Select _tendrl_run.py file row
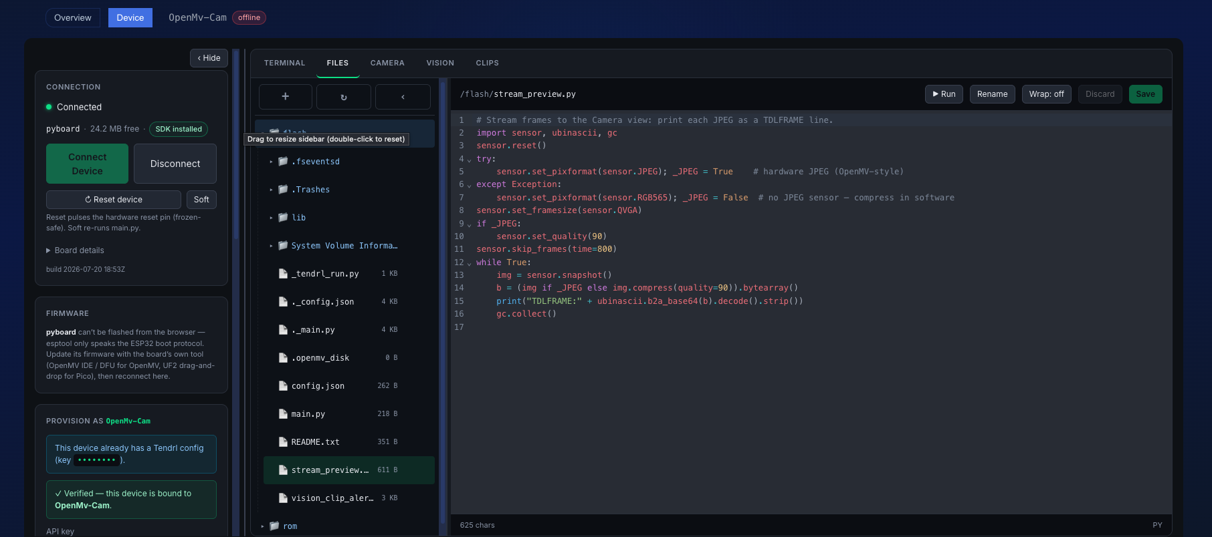The width and height of the screenshot is (1212, 537). tap(348, 274)
